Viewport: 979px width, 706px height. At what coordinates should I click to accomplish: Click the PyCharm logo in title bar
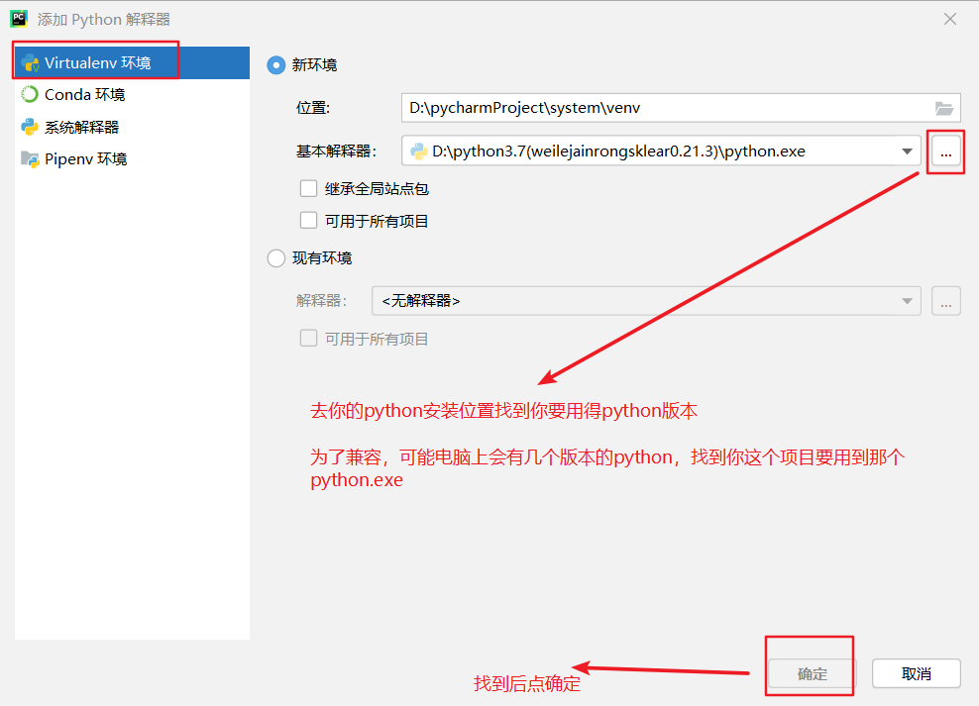19,20
